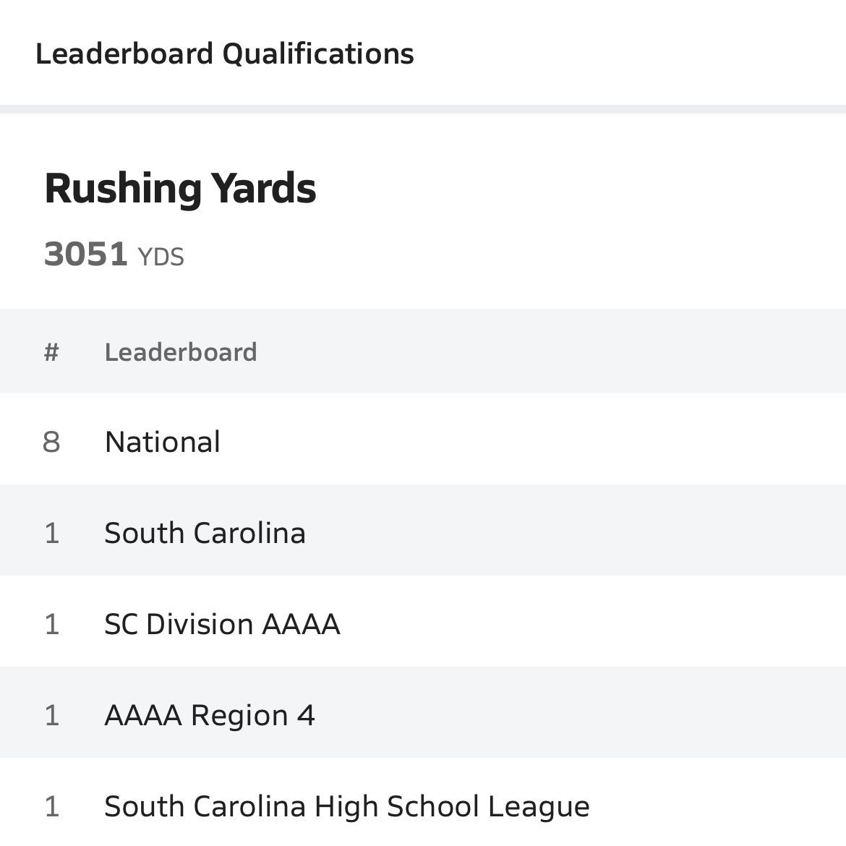Click the rank number beside South Carolina row
This screenshot has height=846, width=846.
point(51,533)
